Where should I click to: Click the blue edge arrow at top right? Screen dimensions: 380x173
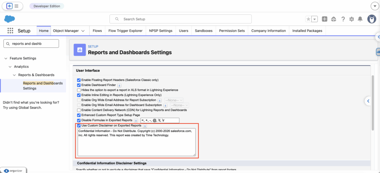click(378, 37)
